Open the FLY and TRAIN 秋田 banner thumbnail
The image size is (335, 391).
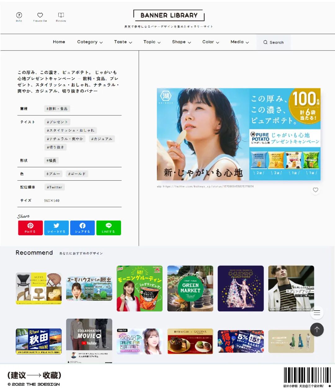39,341
